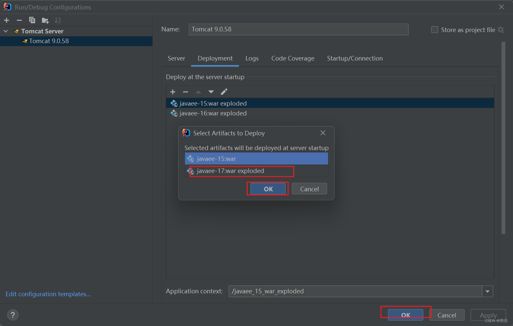This screenshot has width=513, height=326.
Task: Select Tomcat 9.0.58 configuration
Action: tap(76, 41)
